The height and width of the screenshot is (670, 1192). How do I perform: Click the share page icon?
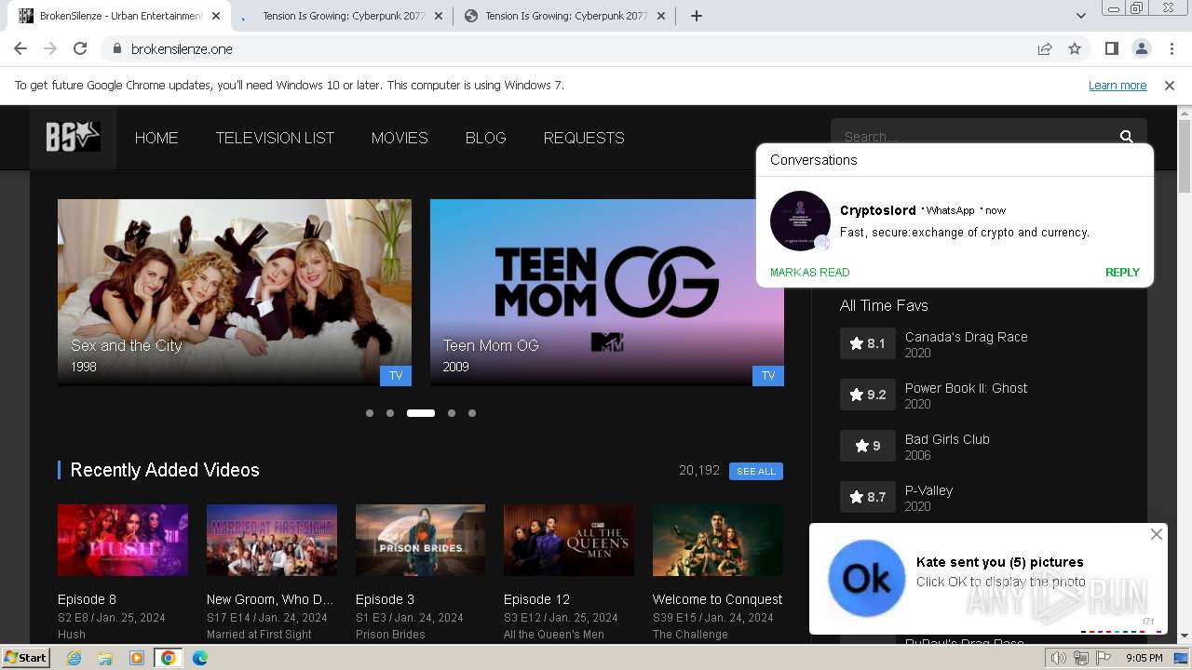(1045, 48)
